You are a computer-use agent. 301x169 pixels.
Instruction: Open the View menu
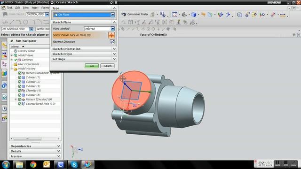(26, 8)
